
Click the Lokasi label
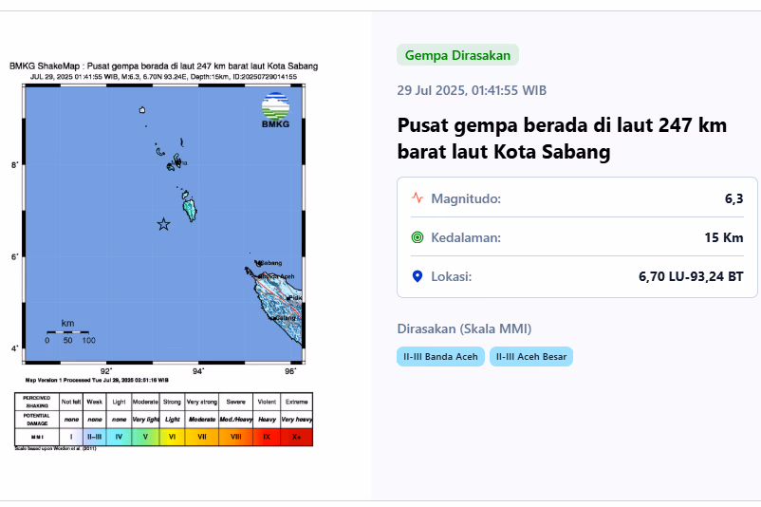pos(452,276)
